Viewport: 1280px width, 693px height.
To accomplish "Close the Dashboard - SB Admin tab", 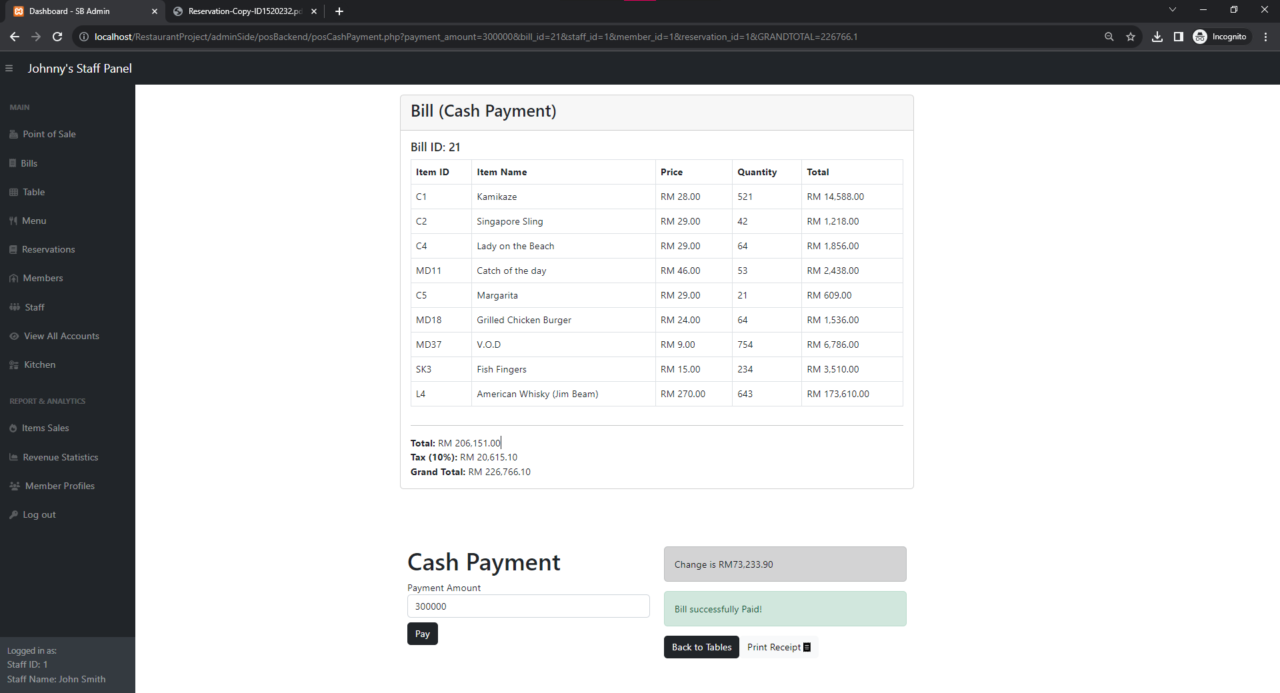I will tap(155, 11).
